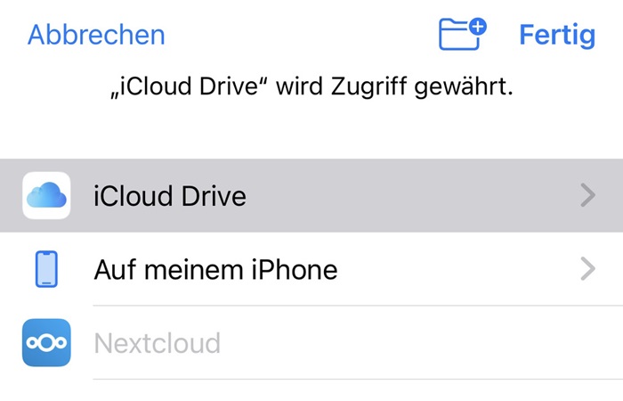Select the iCloud Drive label
This screenshot has width=623, height=401.
coord(170,196)
